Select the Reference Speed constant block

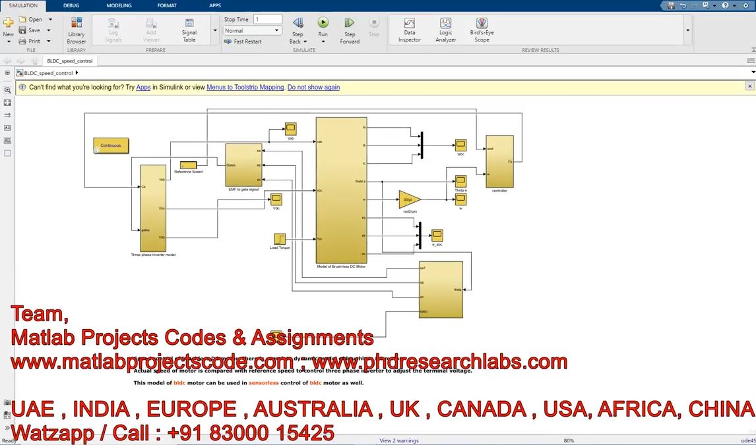(x=189, y=165)
